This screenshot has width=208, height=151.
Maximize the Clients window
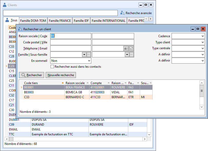point(146,5)
